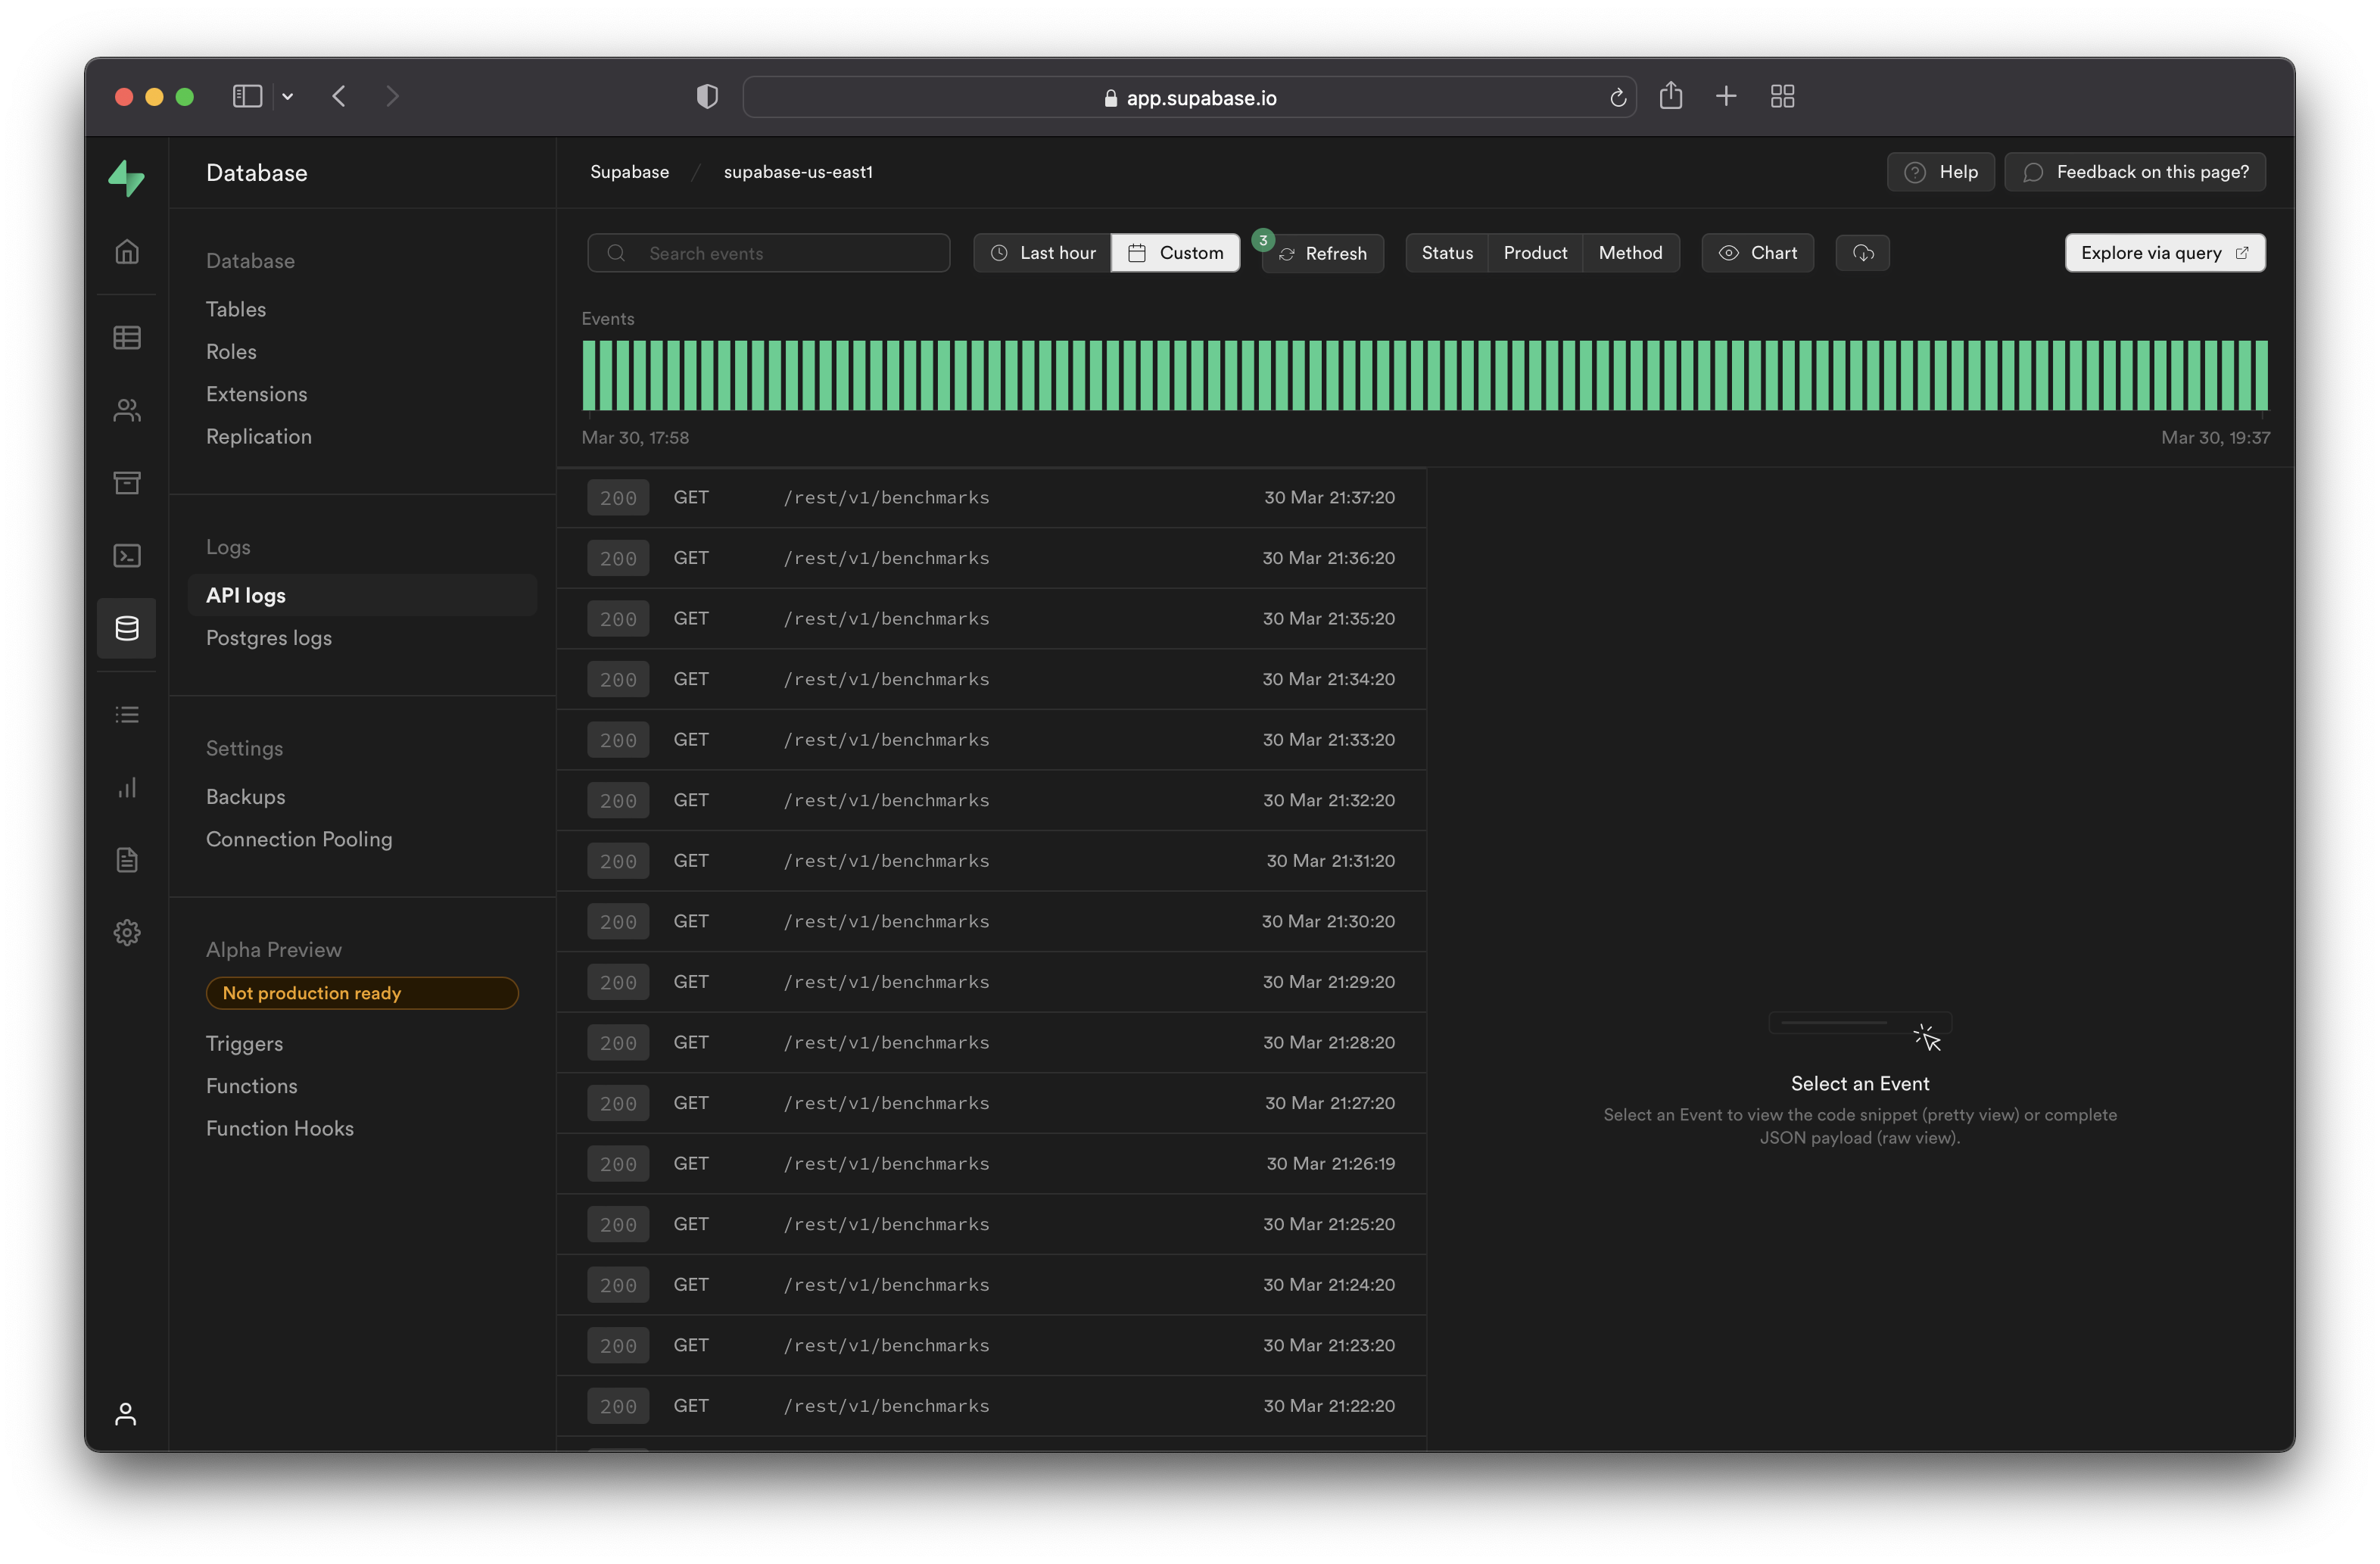Open a new tab with plus icon

click(1726, 96)
